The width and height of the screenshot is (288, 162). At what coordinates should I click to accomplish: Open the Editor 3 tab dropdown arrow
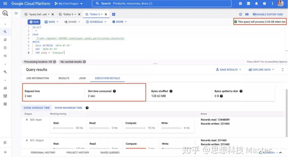click(75, 14)
